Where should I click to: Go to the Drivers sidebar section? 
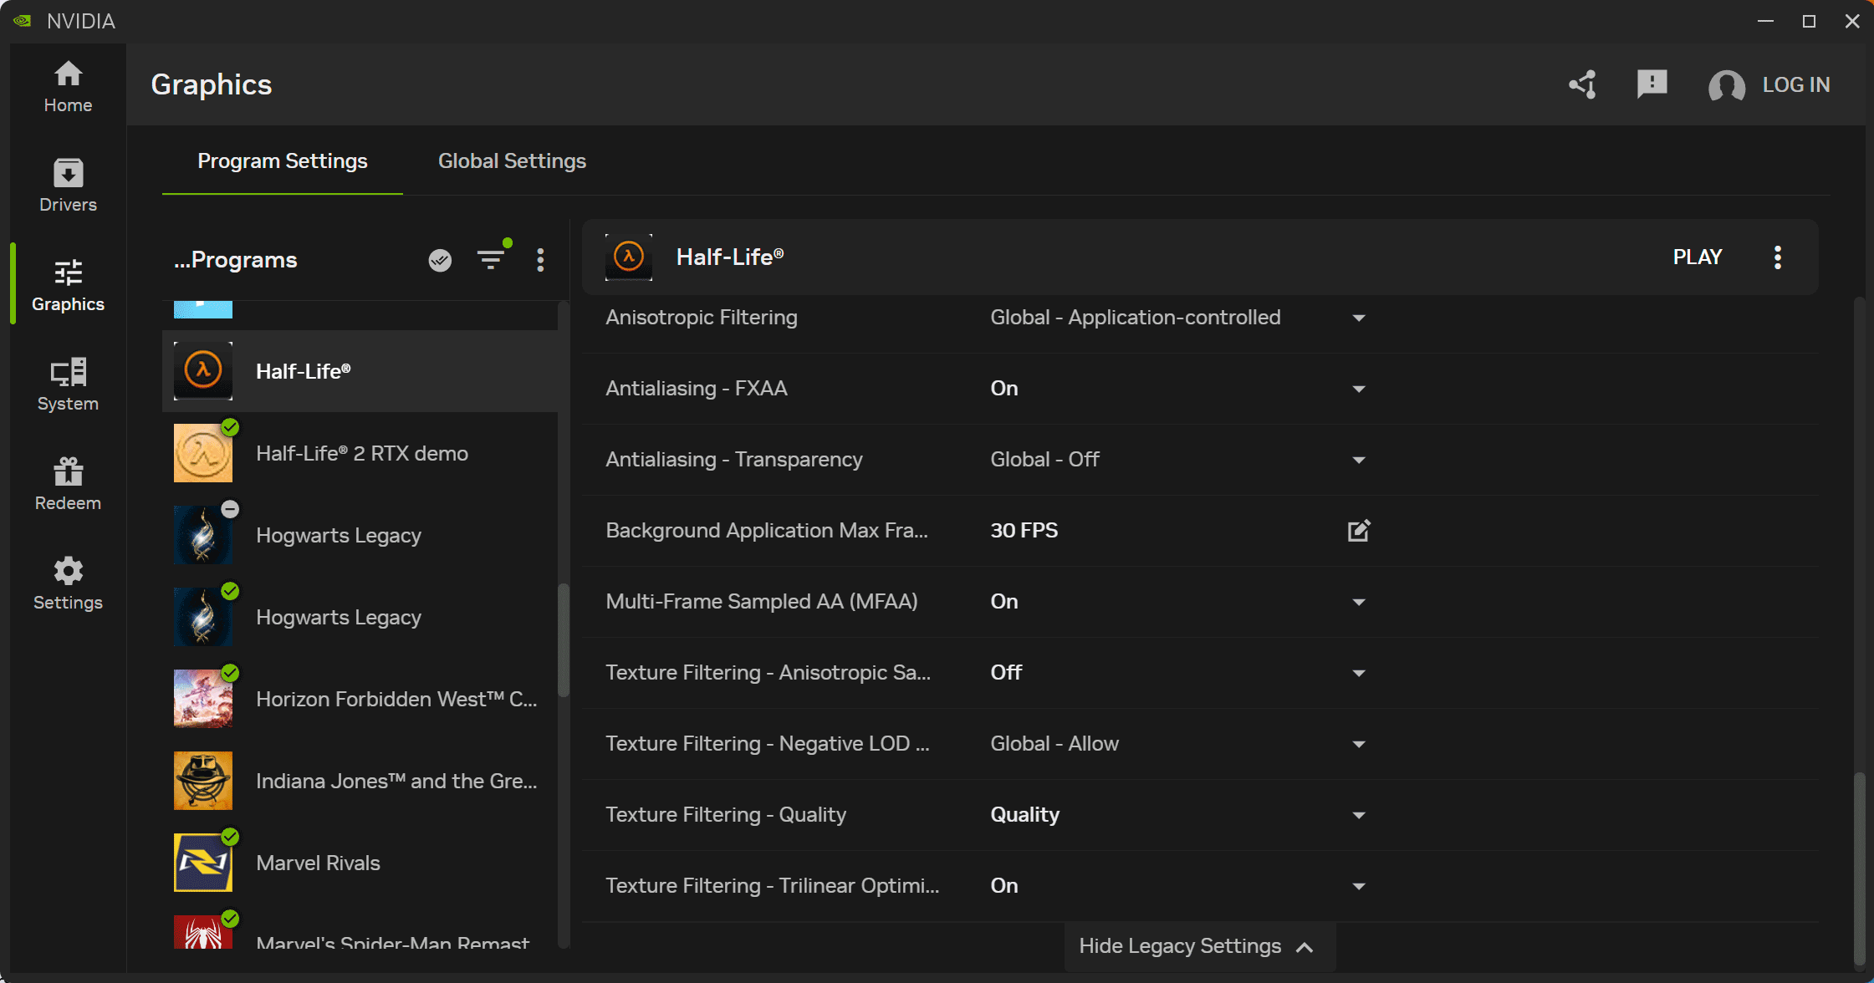68,186
